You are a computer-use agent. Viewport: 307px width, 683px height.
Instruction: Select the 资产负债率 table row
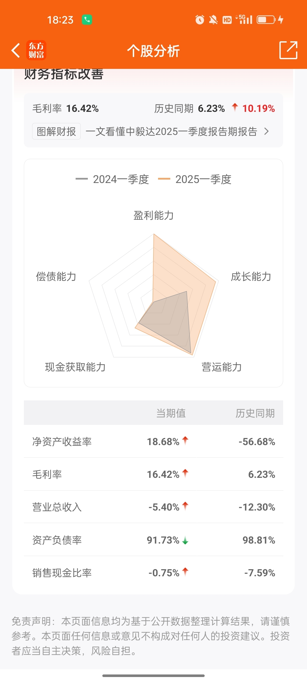pyautogui.click(x=153, y=540)
